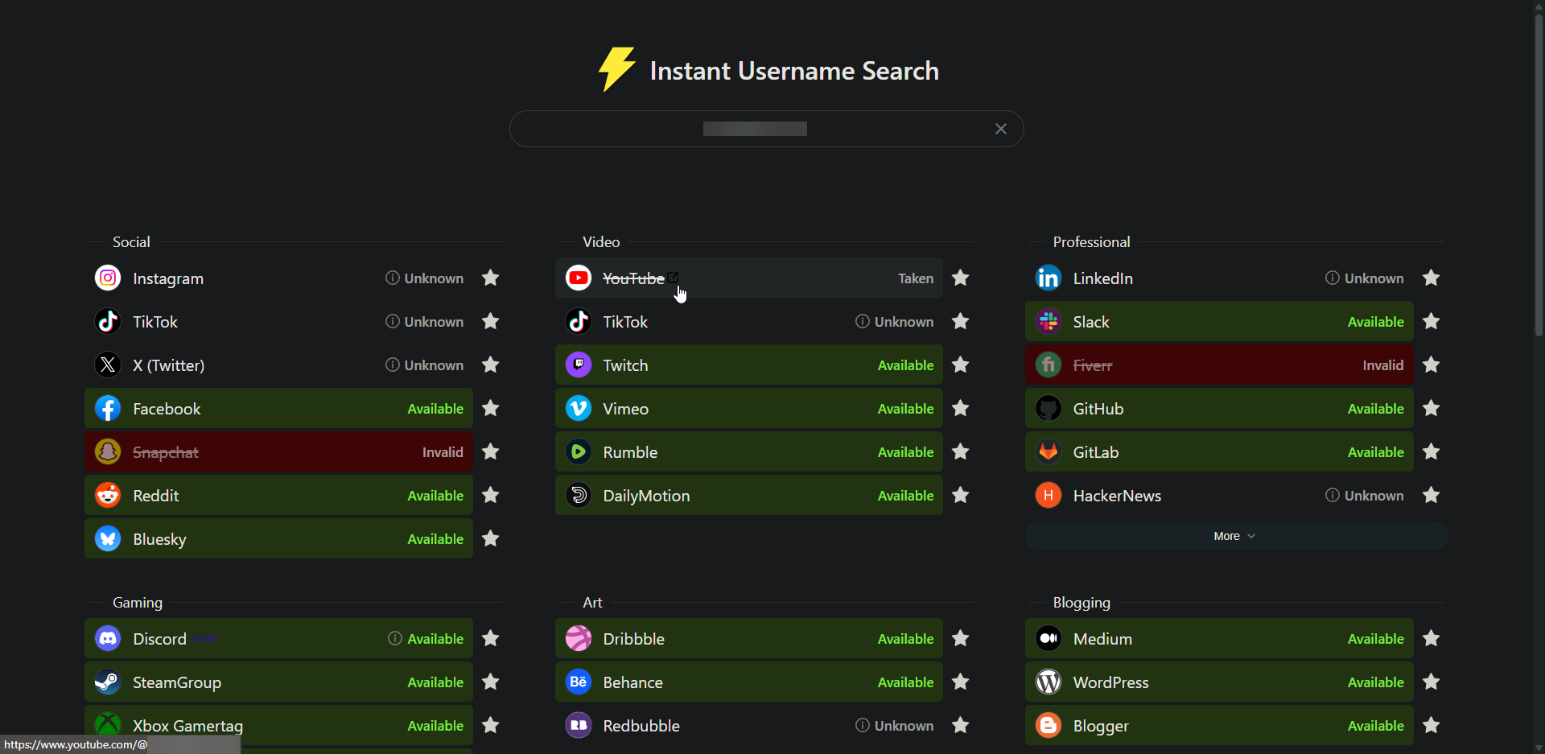Open the available Bluesky result
The width and height of the screenshot is (1545, 754).
click(x=278, y=539)
